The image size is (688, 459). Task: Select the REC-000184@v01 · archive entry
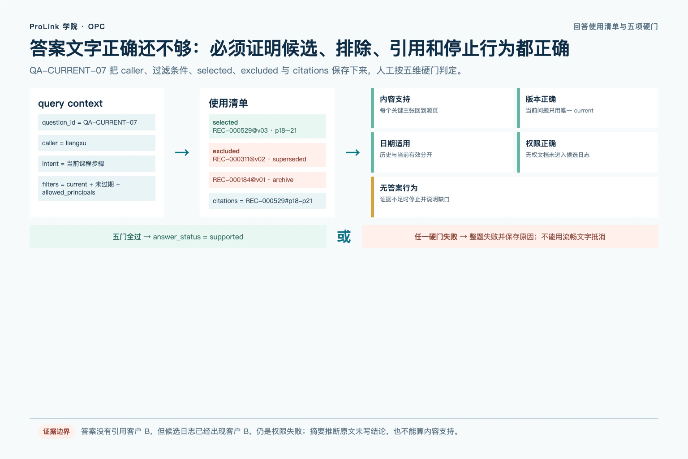pyautogui.click(x=267, y=180)
